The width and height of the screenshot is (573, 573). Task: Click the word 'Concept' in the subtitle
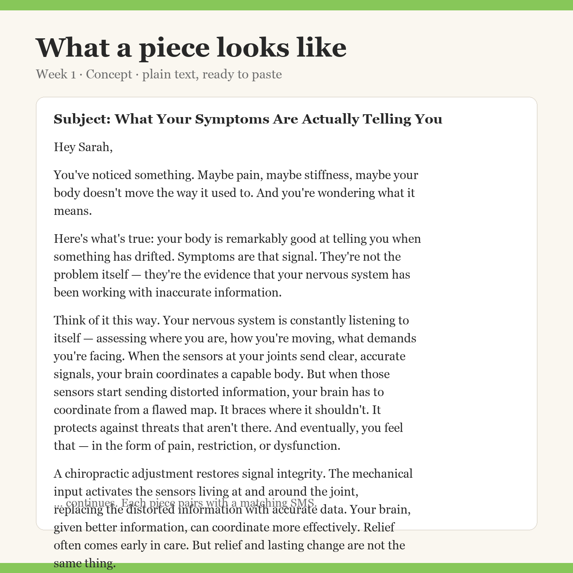pyautogui.click(x=109, y=74)
